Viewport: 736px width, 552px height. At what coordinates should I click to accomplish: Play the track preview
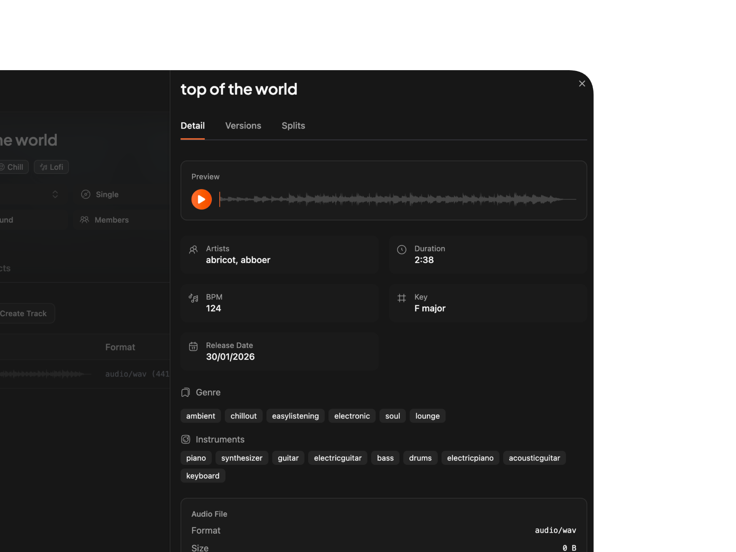[x=201, y=199]
